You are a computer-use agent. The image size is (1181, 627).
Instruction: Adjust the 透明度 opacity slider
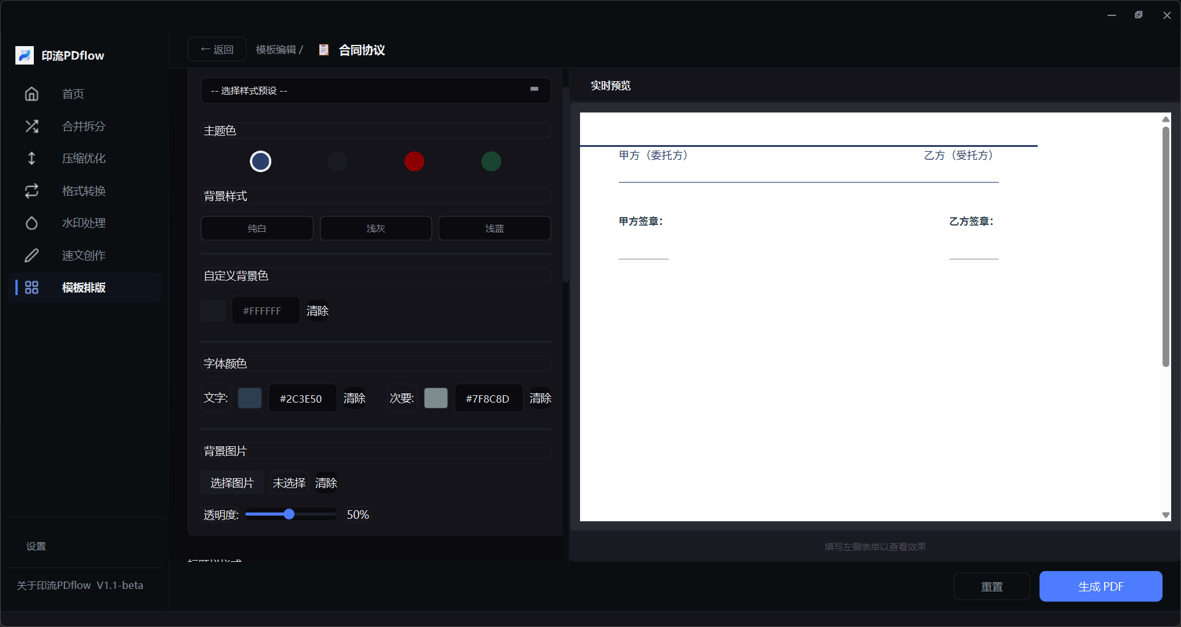290,515
